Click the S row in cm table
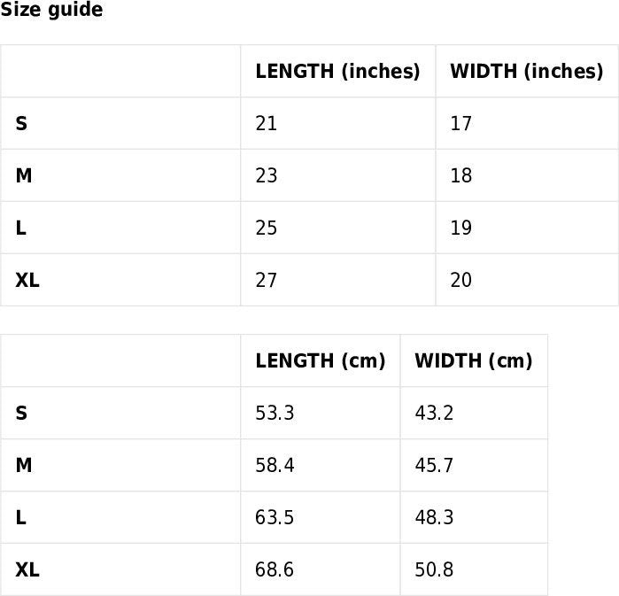 coord(274,413)
